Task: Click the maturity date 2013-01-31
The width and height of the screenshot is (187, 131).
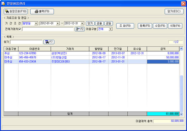Action: point(118,61)
